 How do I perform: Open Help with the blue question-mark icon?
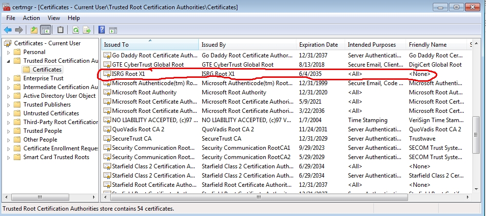point(101,30)
